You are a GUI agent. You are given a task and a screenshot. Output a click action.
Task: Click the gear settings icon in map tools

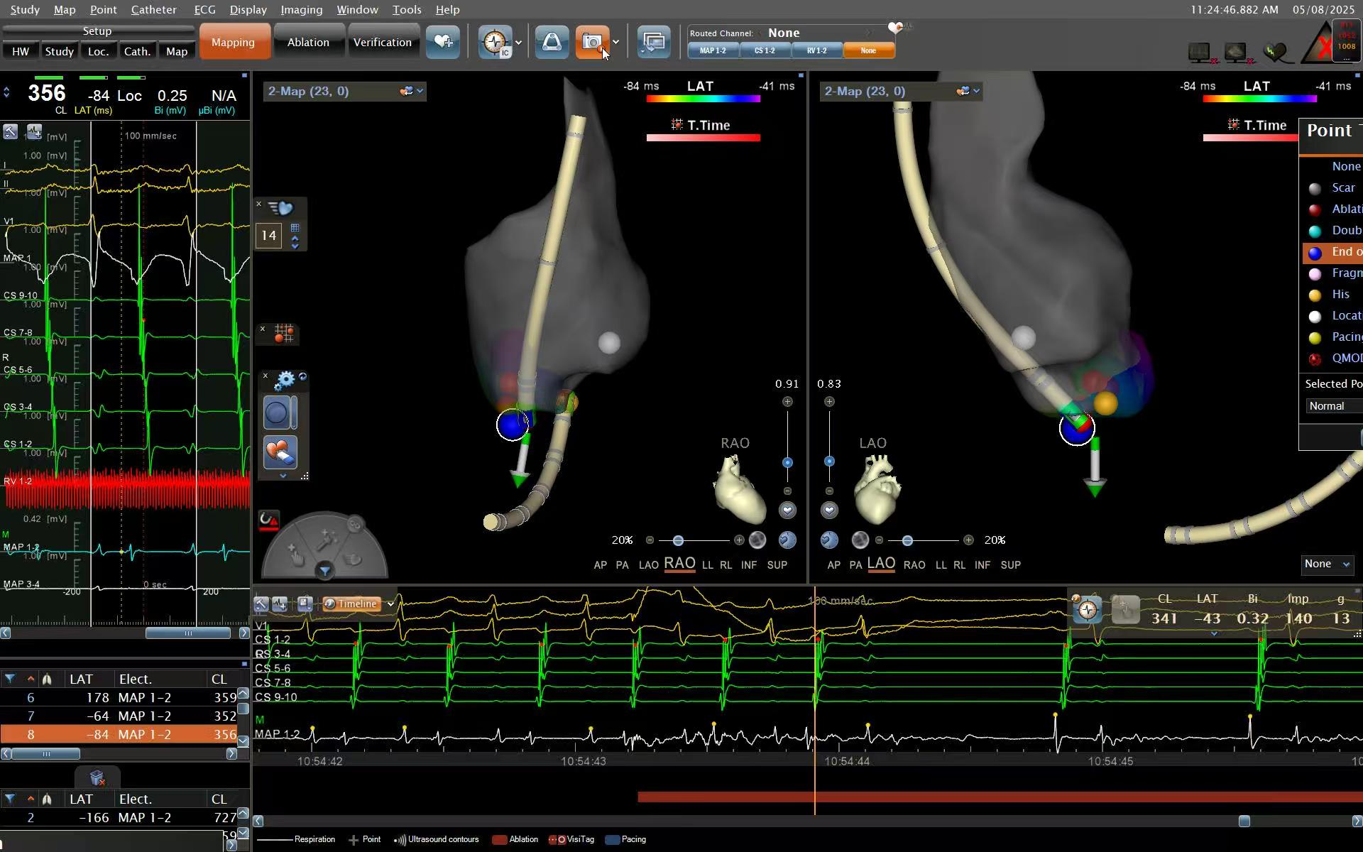[284, 381]
